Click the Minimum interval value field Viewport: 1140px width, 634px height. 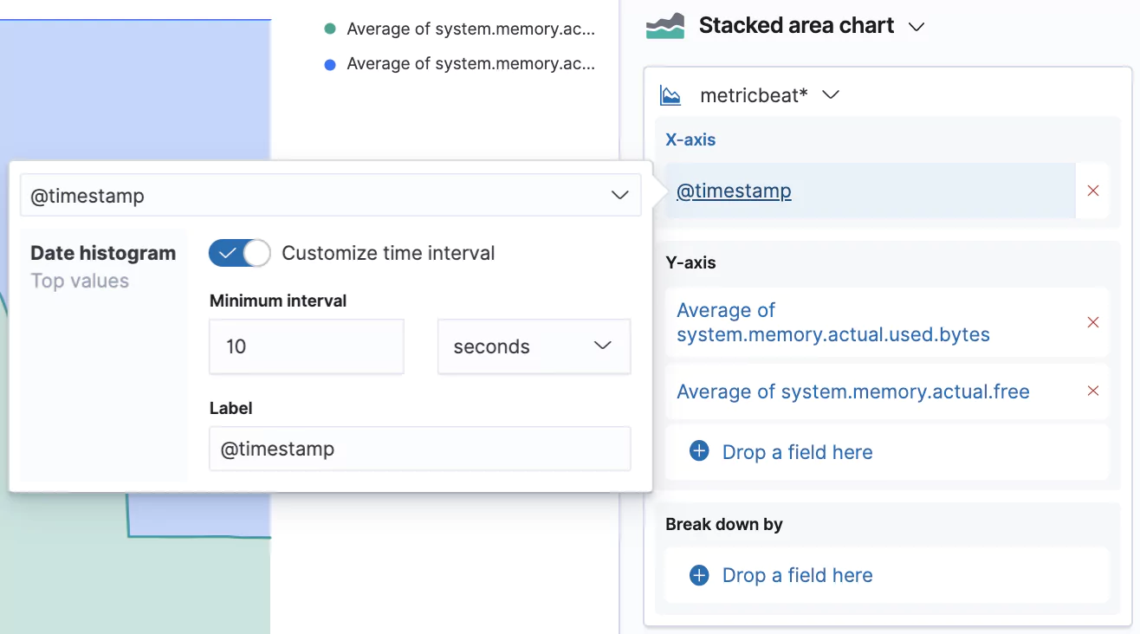point(307,346)
